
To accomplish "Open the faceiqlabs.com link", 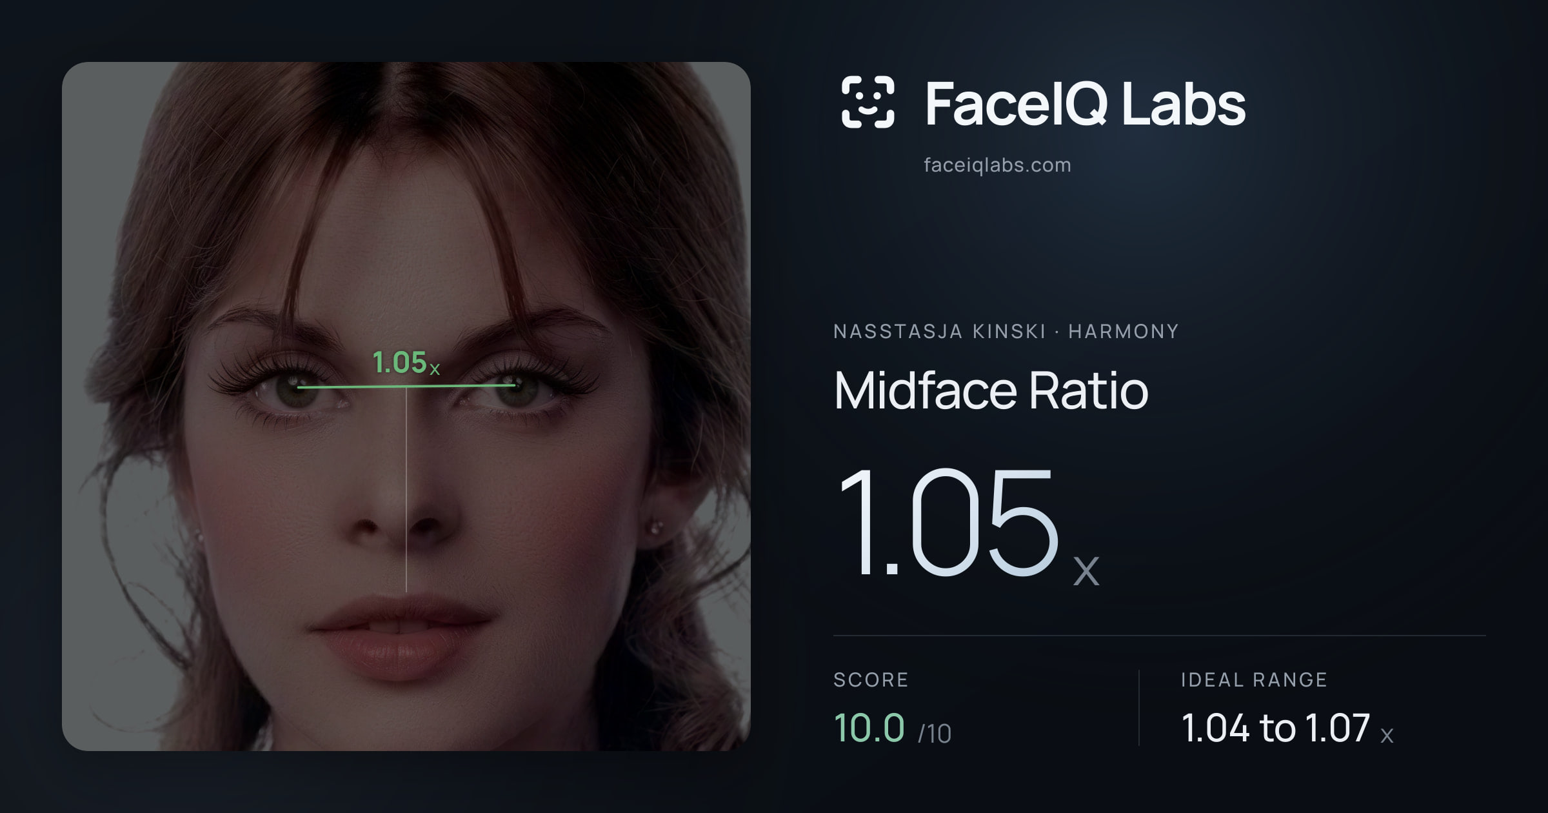I will (x=997, y=165).
